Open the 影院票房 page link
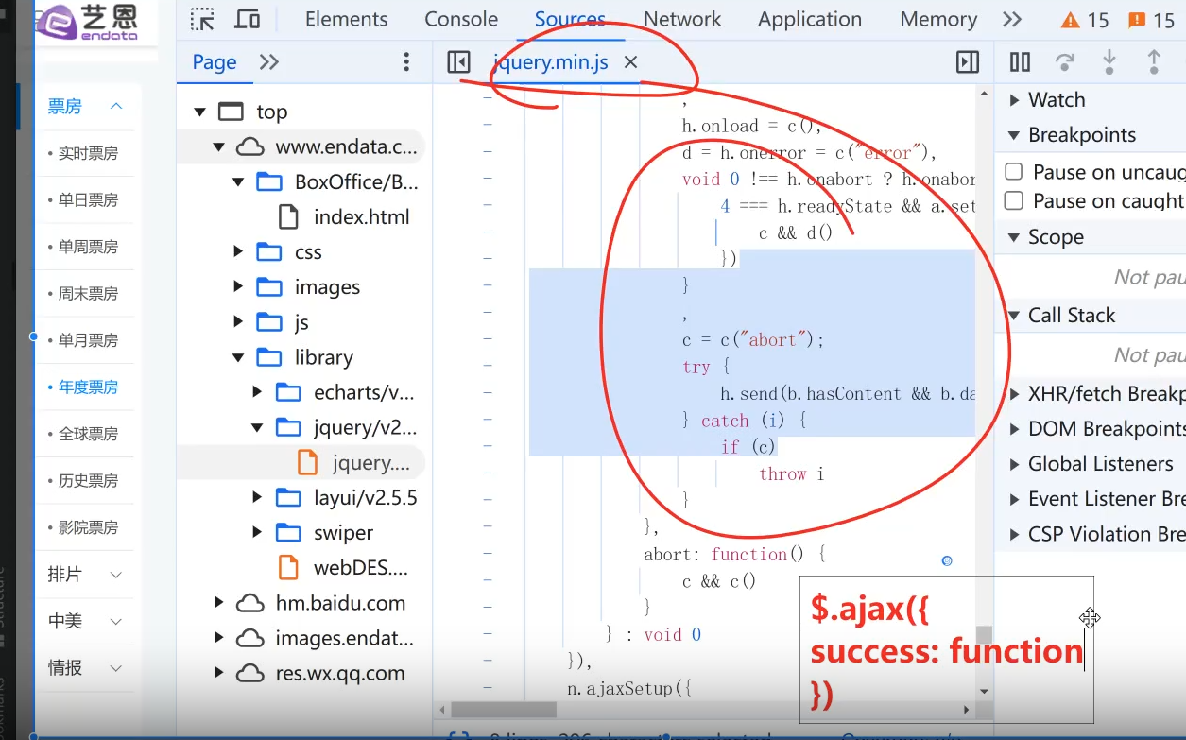Viewport: 1186px width, 740px height. tap(88, 526)
